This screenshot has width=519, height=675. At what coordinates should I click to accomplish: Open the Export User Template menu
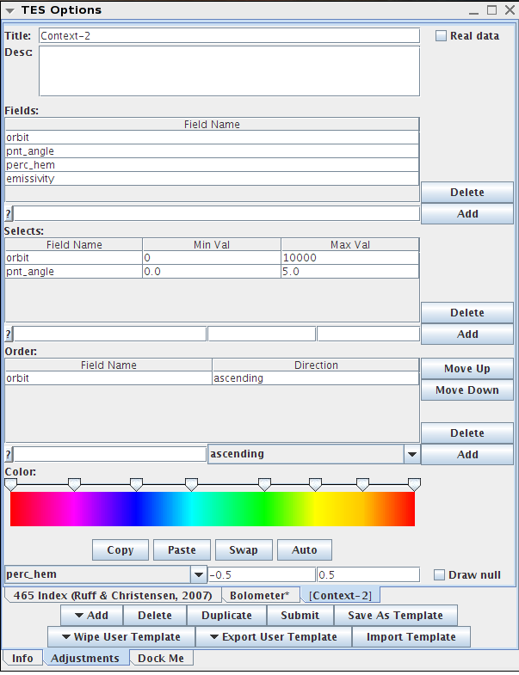(x=273, y=637)
